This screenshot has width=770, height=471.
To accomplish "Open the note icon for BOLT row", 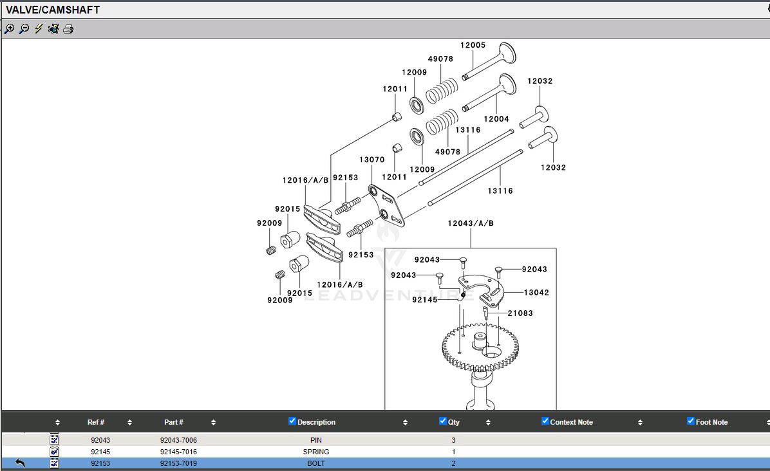I will coord(55,463).
